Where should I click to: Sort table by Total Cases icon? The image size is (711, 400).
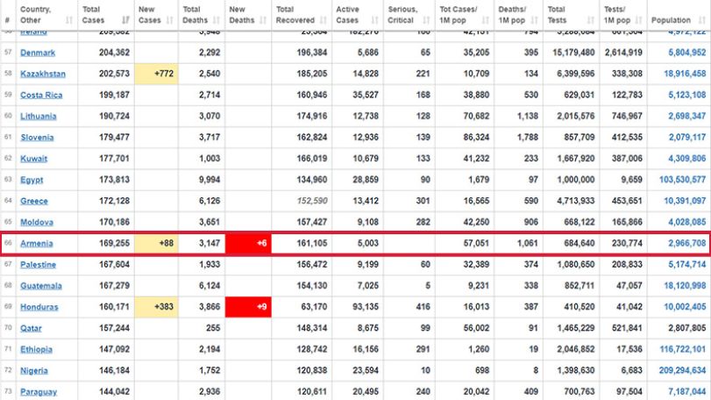[x=125, y=20]
